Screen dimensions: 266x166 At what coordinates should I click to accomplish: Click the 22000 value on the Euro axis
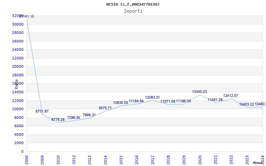tap(18, 58)
